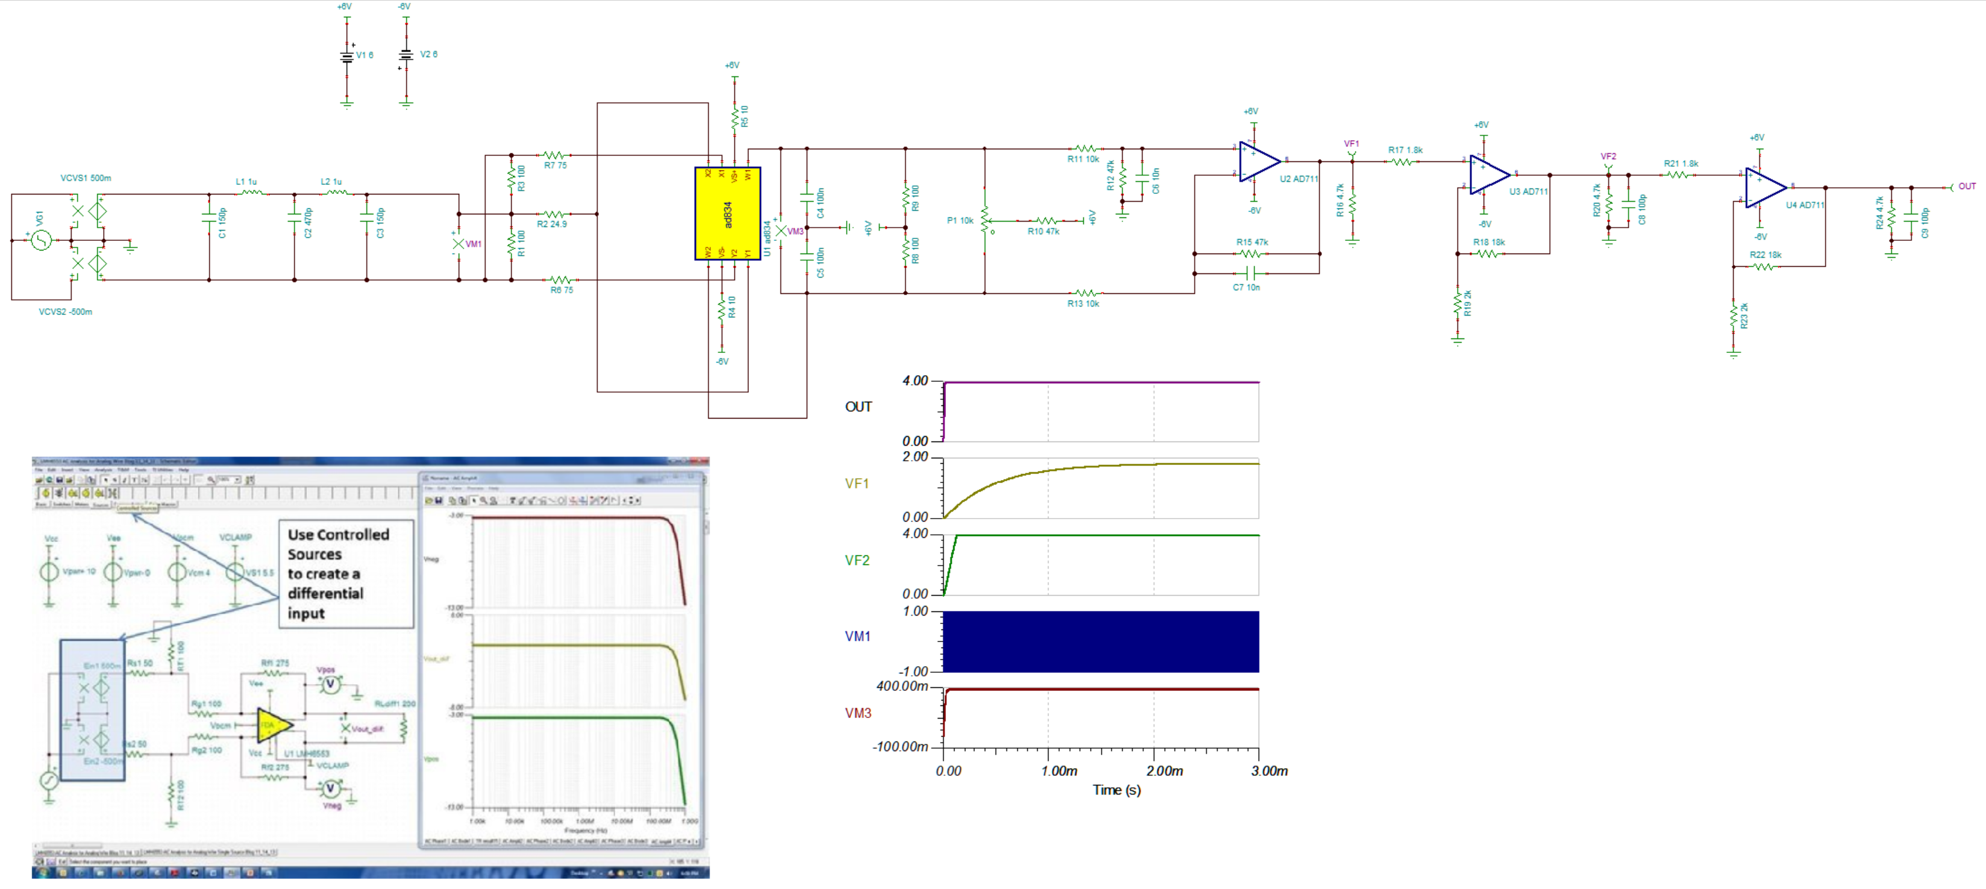Click the zoom magnifier in diagram window toolbar

point(483,501)
